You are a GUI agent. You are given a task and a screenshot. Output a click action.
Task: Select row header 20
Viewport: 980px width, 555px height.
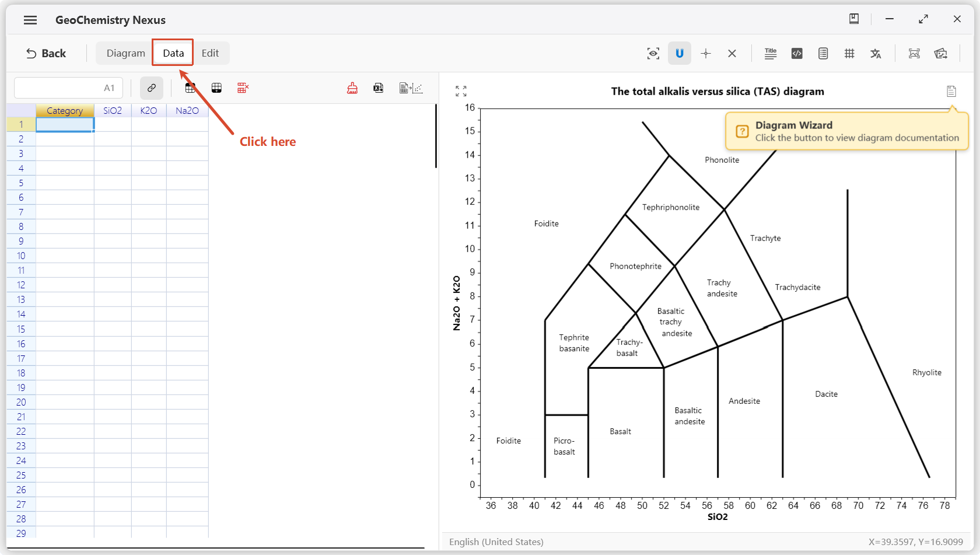click(x=21, y=402)
